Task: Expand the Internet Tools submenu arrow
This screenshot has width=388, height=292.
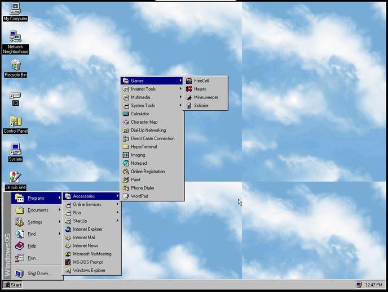Action: click(180, 88)
